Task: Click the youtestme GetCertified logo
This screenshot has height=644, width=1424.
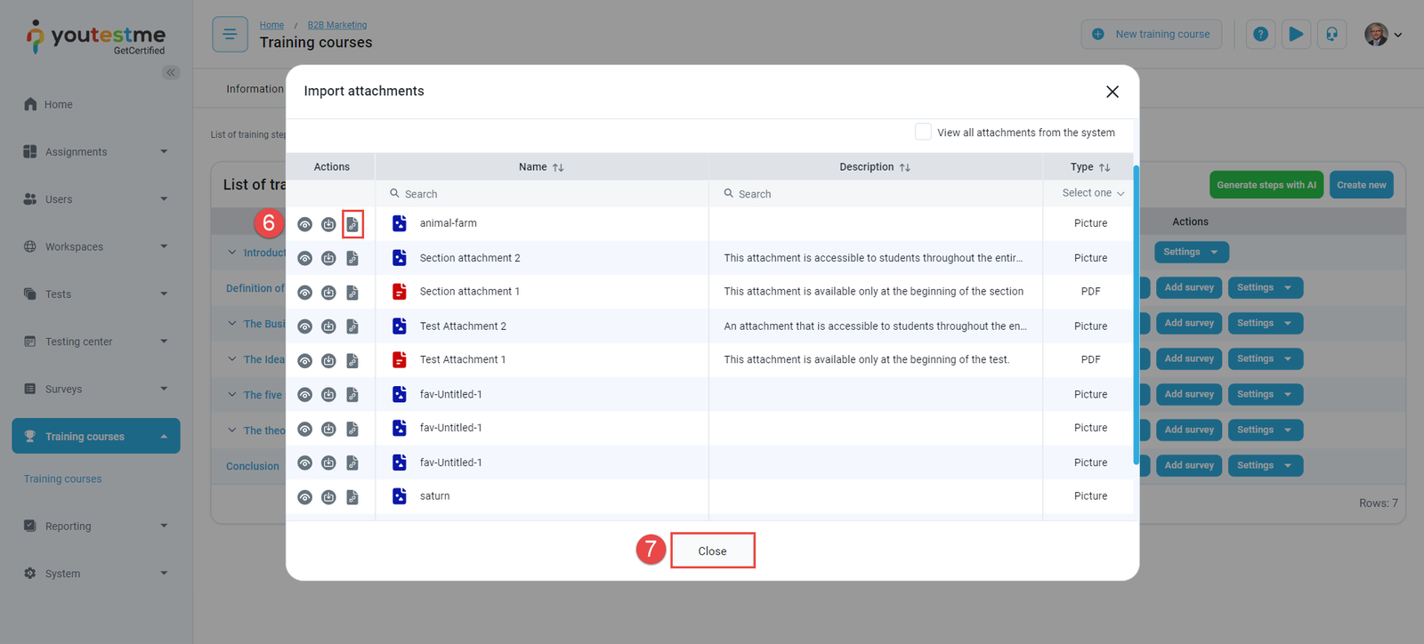Action: pos(96,37)
